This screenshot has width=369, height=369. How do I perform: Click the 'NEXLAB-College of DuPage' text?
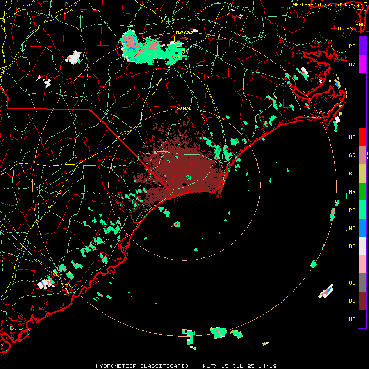(328, 5)
